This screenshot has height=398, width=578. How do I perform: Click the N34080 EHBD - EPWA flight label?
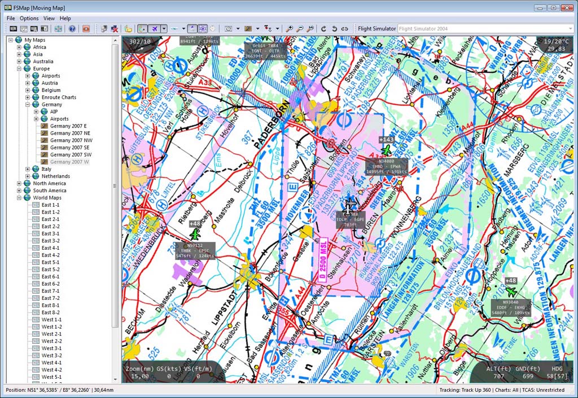click(386, 166)
